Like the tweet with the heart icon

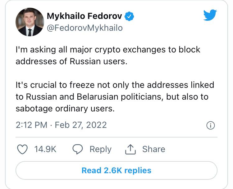tap(22, 149)
